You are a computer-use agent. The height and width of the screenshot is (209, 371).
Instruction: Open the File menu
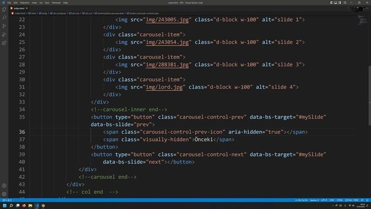tap(9, 2)
